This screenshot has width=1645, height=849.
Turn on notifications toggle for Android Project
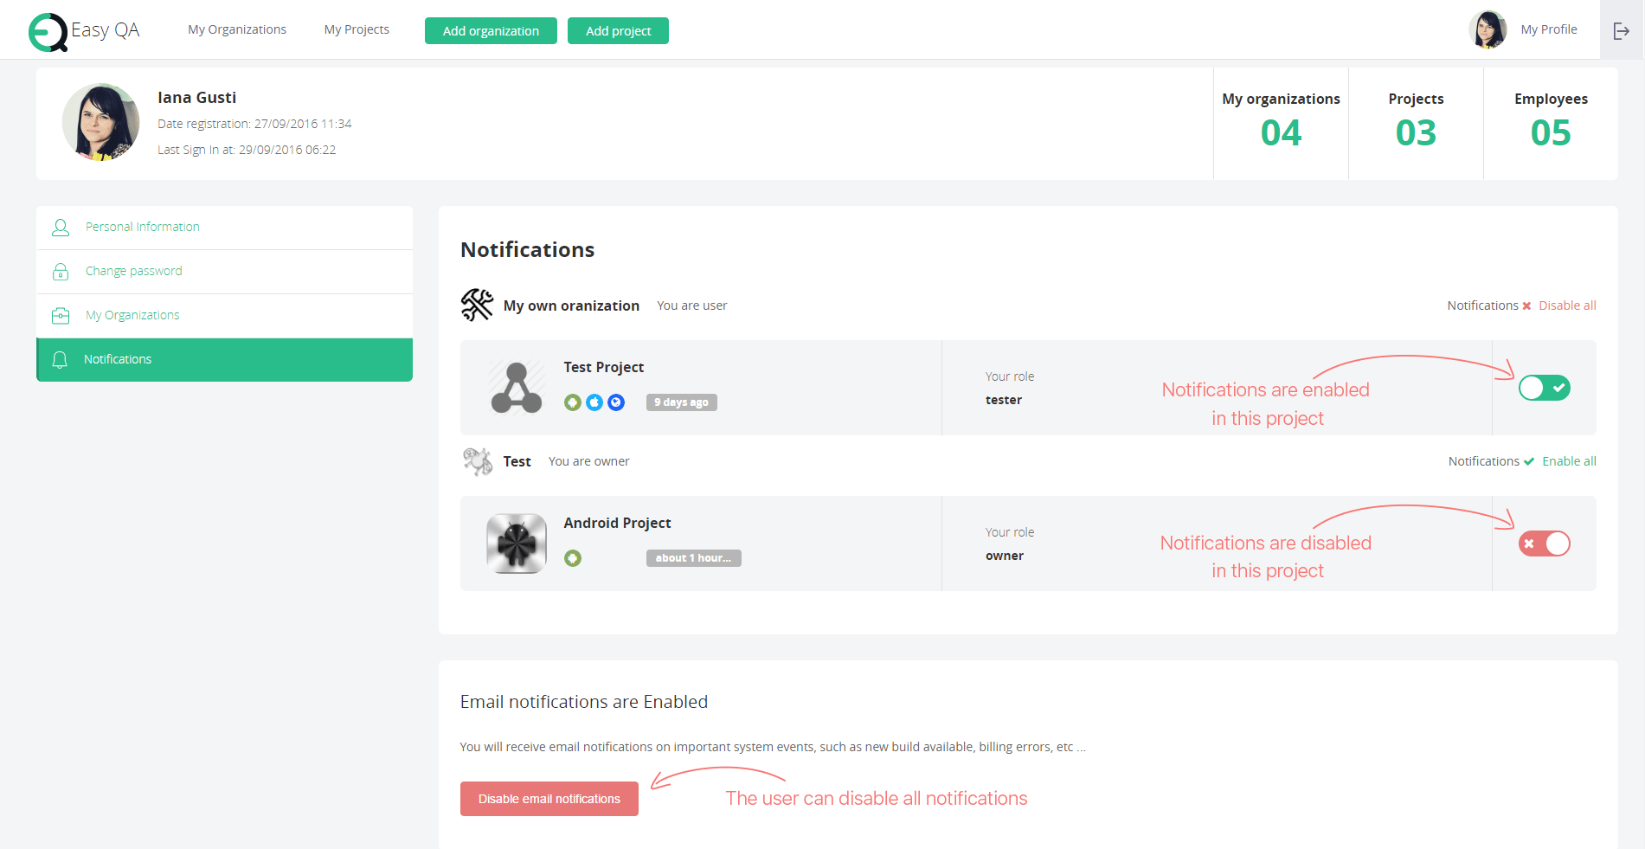point(1545,543)
